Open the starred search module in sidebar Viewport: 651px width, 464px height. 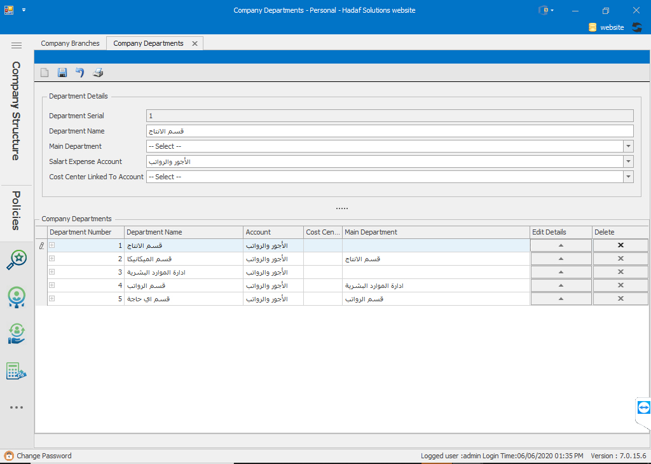17,259
